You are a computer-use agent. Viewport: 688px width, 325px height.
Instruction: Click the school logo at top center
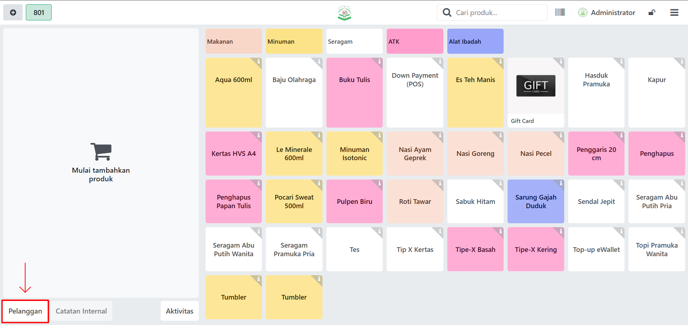tap(344, 13)
